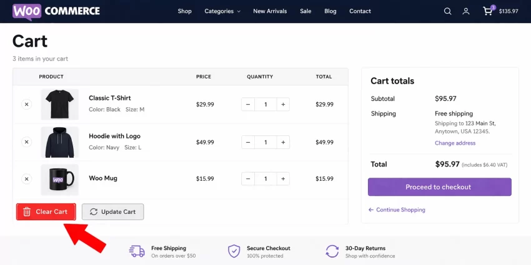Click Proceed to checkout button
531x265 pixels.
click(440, 187)
